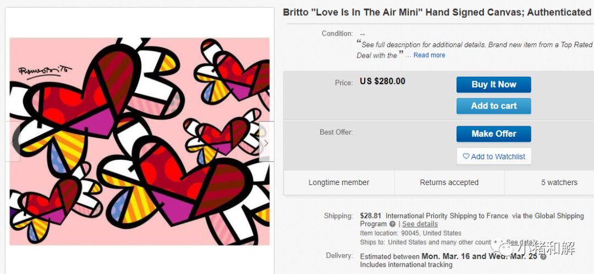Add this listing to Watchlist
Viewport: 594px width, 274px height.
(493, 156)
